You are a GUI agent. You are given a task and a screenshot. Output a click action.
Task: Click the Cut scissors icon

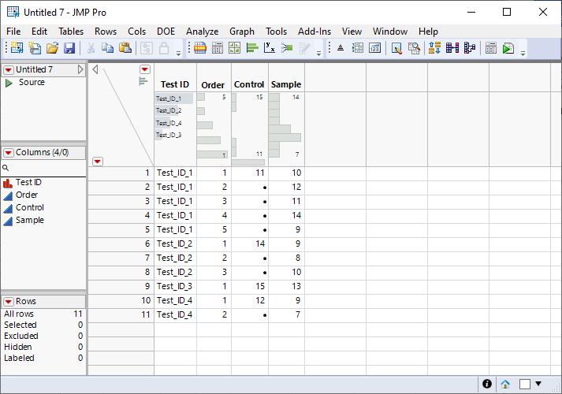[91, 48]
